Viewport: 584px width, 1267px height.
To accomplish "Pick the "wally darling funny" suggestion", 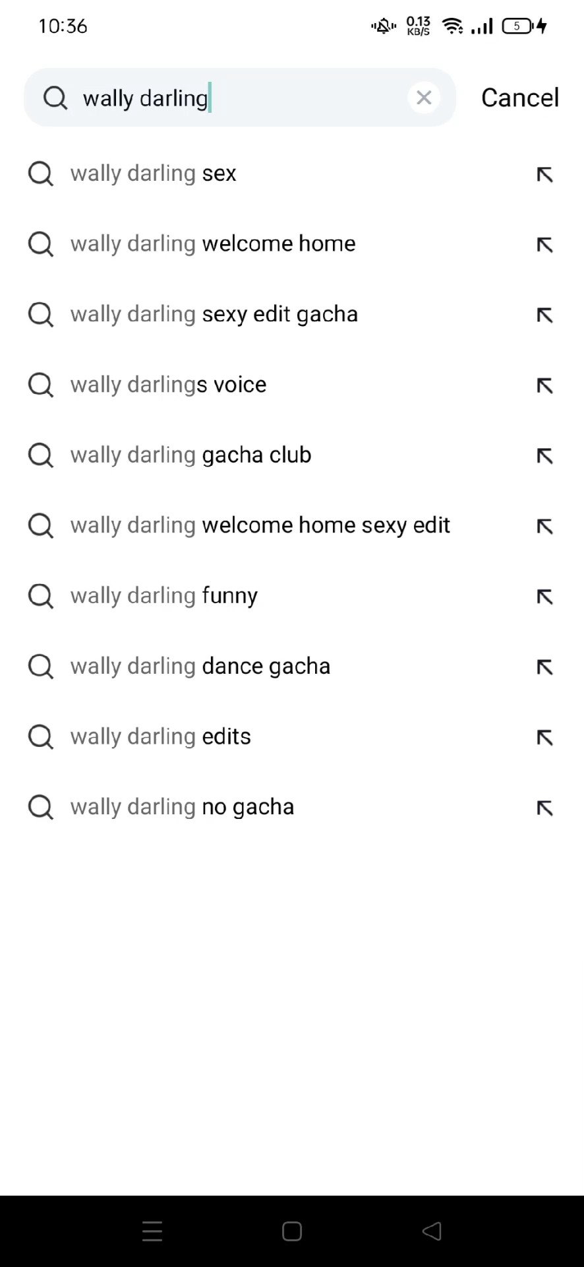I will pyautogui.click(x=164, y=595).
